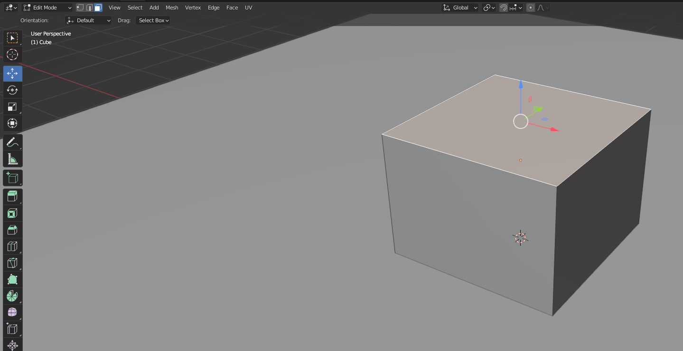Screen dimensions: 683x351
Task: Open the transform pivot point dropdown
Action: coord(489,8)
